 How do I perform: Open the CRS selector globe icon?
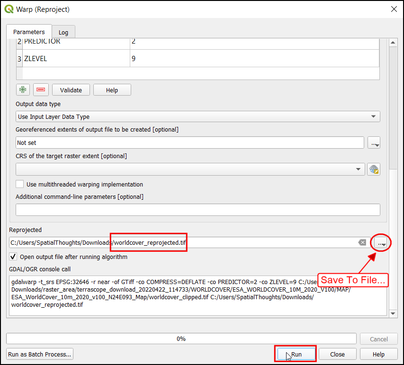coord(374,169)
